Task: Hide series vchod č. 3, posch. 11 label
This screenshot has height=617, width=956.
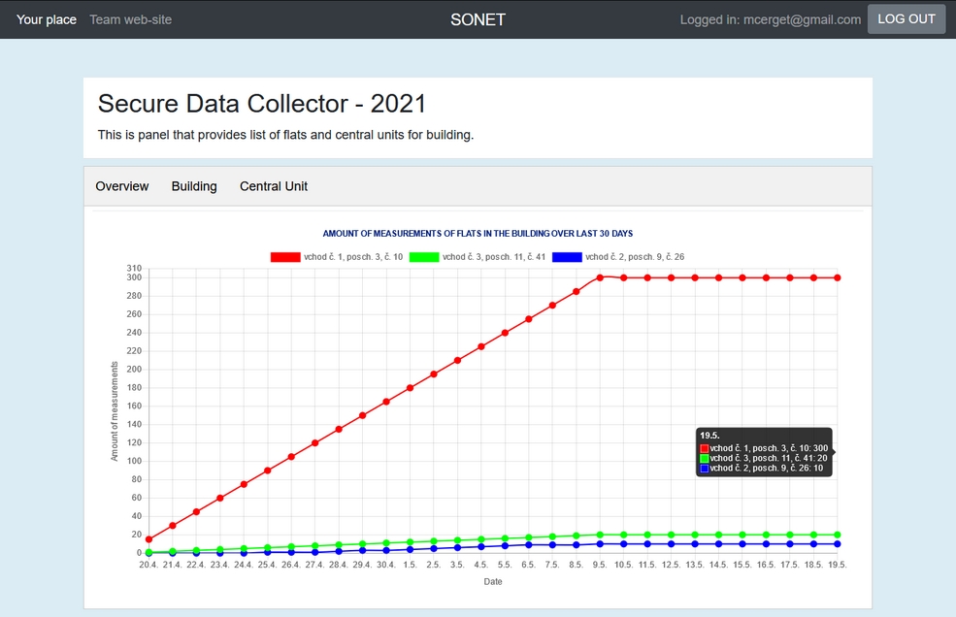Action: [x=494, y=257]
